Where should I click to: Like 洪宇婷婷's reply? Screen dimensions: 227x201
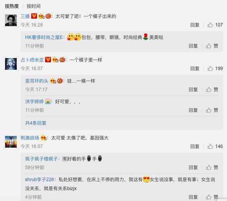(212, 110)
